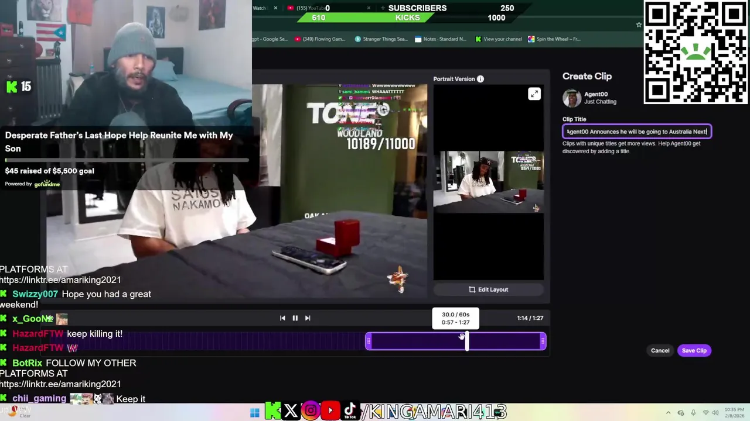This screenshot has width=750, height=421.
Task: Open the Portrait Version info icon
Action: [x=480, y=79]
